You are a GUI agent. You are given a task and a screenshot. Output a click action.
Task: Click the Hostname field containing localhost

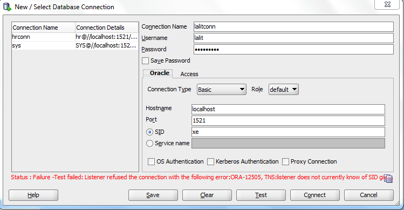click(x=288, y=110)
